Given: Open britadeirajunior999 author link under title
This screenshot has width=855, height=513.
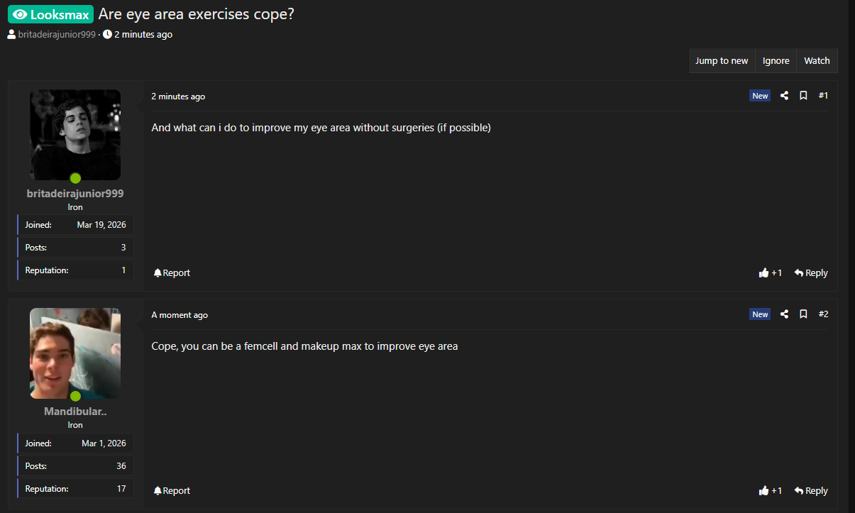Looking at the screenshot, I should 56,34.
